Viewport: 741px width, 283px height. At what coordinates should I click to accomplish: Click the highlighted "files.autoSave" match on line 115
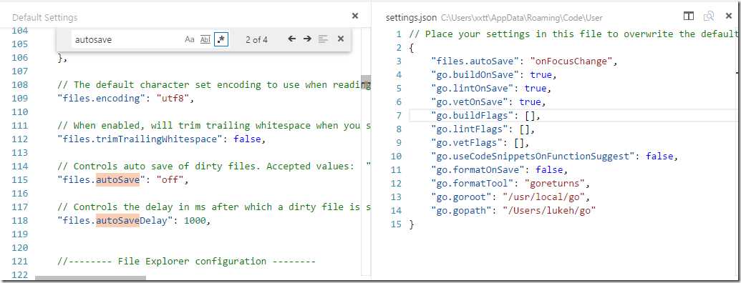117,179
